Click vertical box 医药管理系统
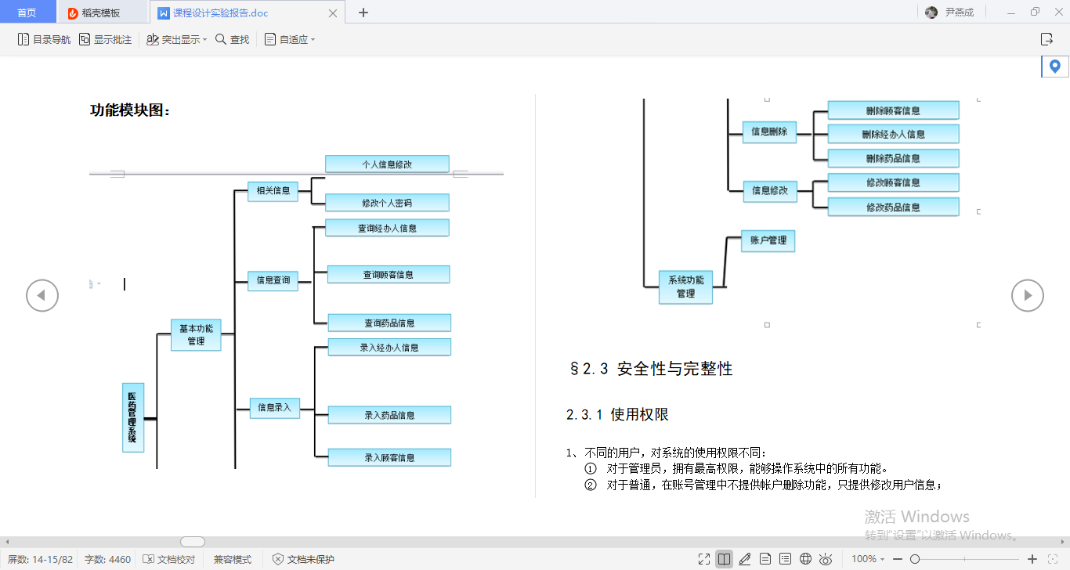 [x=133, y=417]
